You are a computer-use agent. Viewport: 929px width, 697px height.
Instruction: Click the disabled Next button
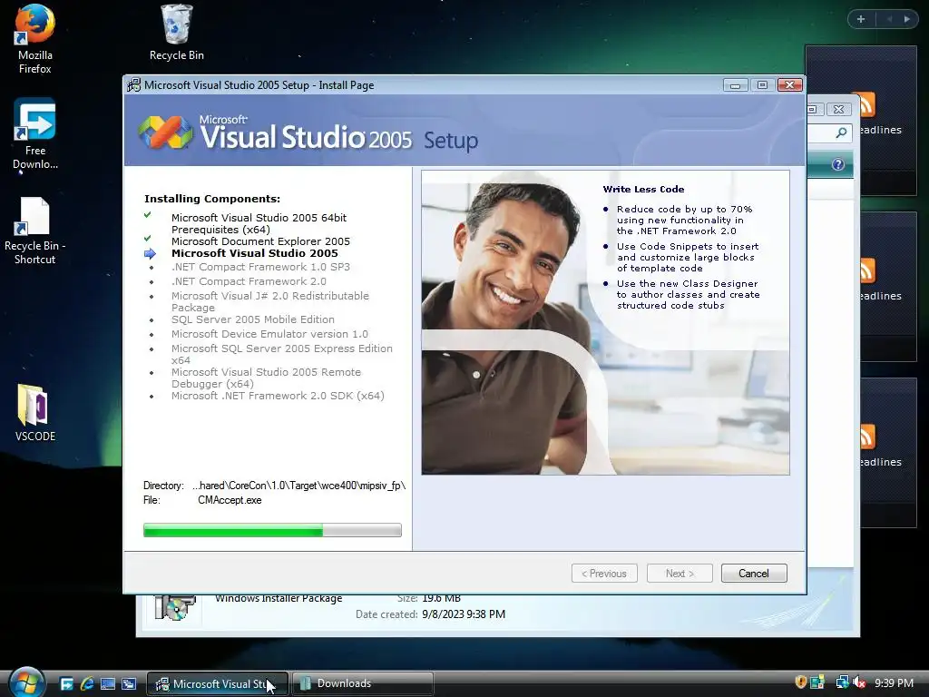(x=680, y=574)
